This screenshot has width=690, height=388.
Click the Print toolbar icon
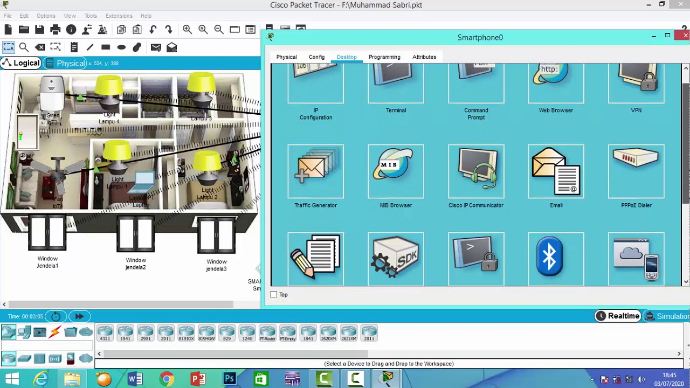[55, 30]
